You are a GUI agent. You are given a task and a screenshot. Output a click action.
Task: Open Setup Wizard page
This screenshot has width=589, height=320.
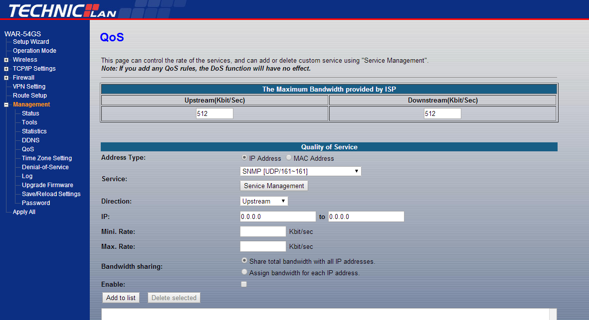pyautogui.click(x=31, y=42)
